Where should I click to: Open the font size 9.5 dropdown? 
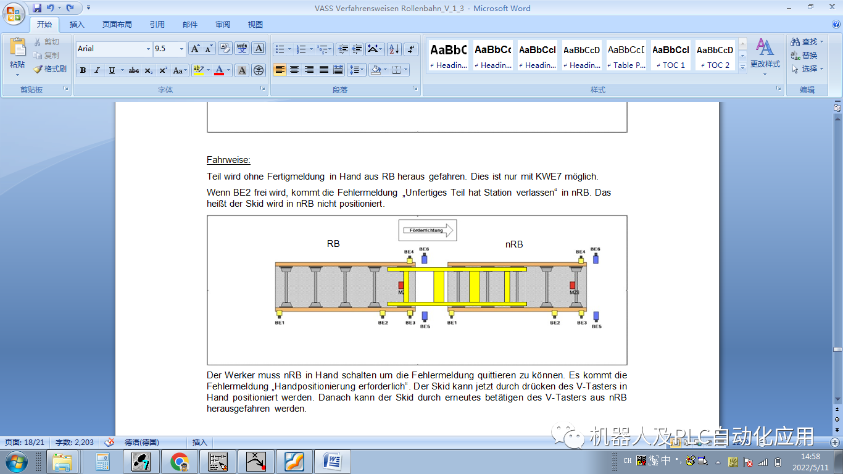coord(181,49)
